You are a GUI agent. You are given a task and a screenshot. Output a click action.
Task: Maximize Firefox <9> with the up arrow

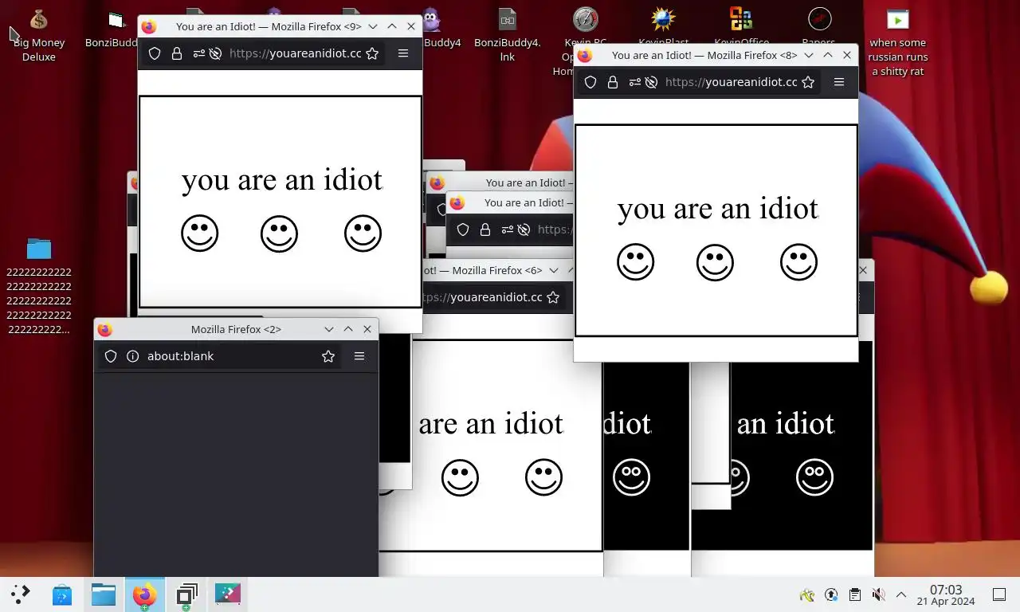click(392, 26)
